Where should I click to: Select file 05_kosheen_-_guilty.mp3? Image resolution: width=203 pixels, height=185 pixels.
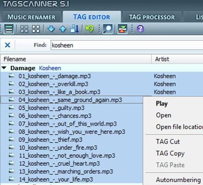tap(51, 108)
